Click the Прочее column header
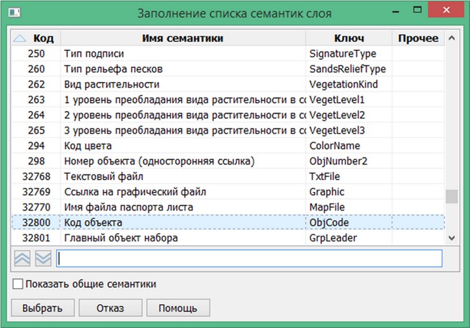This screenshot has height=328, width=470. click(x=418, y=39)
